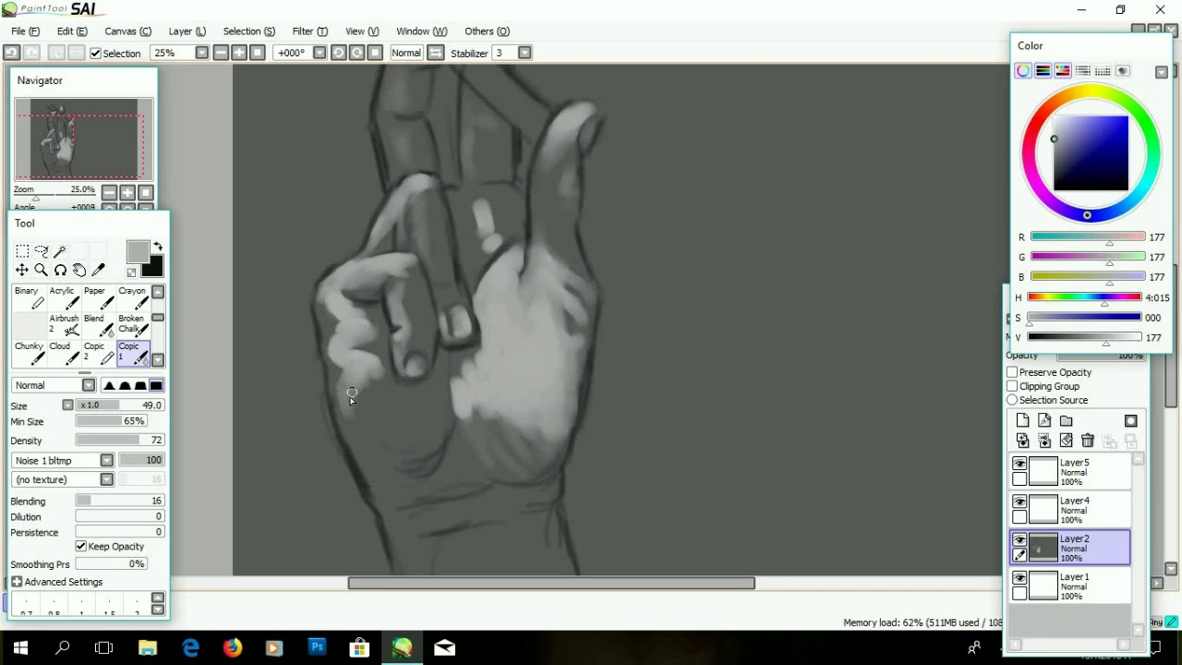
Task: Click the foreground gray color swatch
Action: click(138, 252)
